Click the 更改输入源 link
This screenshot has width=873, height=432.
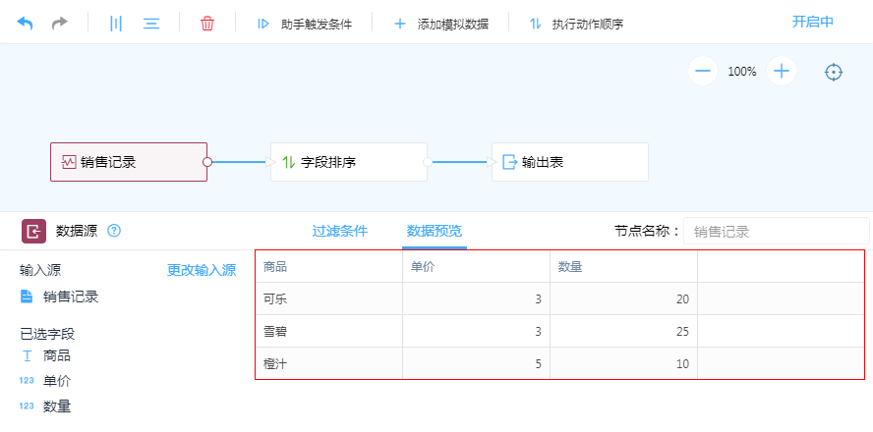[x=202, y=270]
